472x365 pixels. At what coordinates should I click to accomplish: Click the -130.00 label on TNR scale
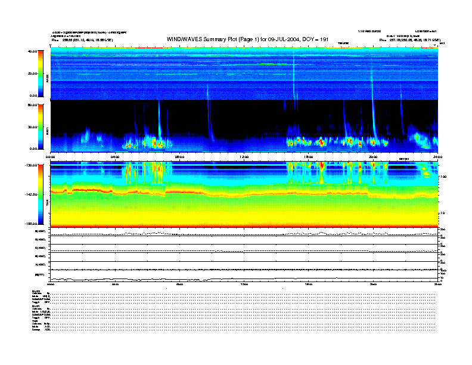tap(32, 165)
